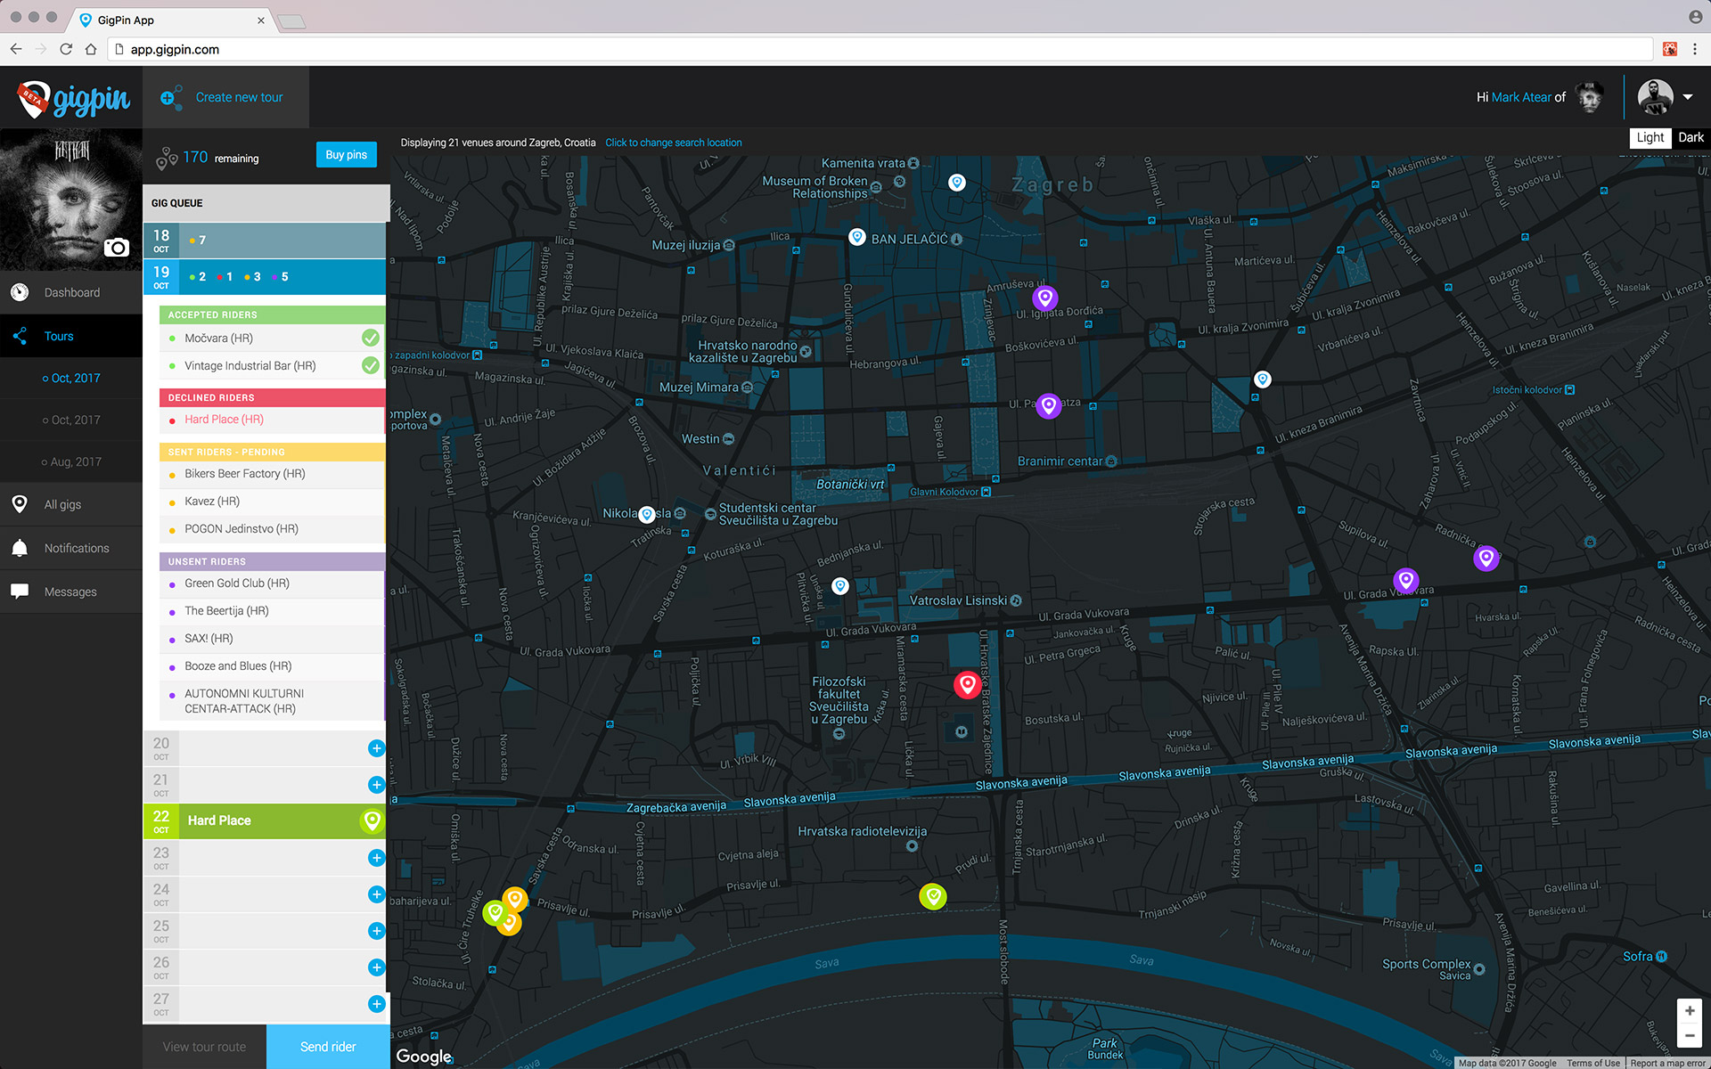Click the Buy pins button
Image resolution: width=1711 pixels, height=1069 pixels.
point(346,155)
